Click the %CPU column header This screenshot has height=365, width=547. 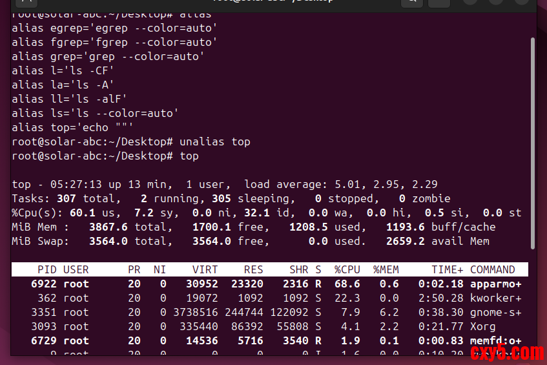347,270
